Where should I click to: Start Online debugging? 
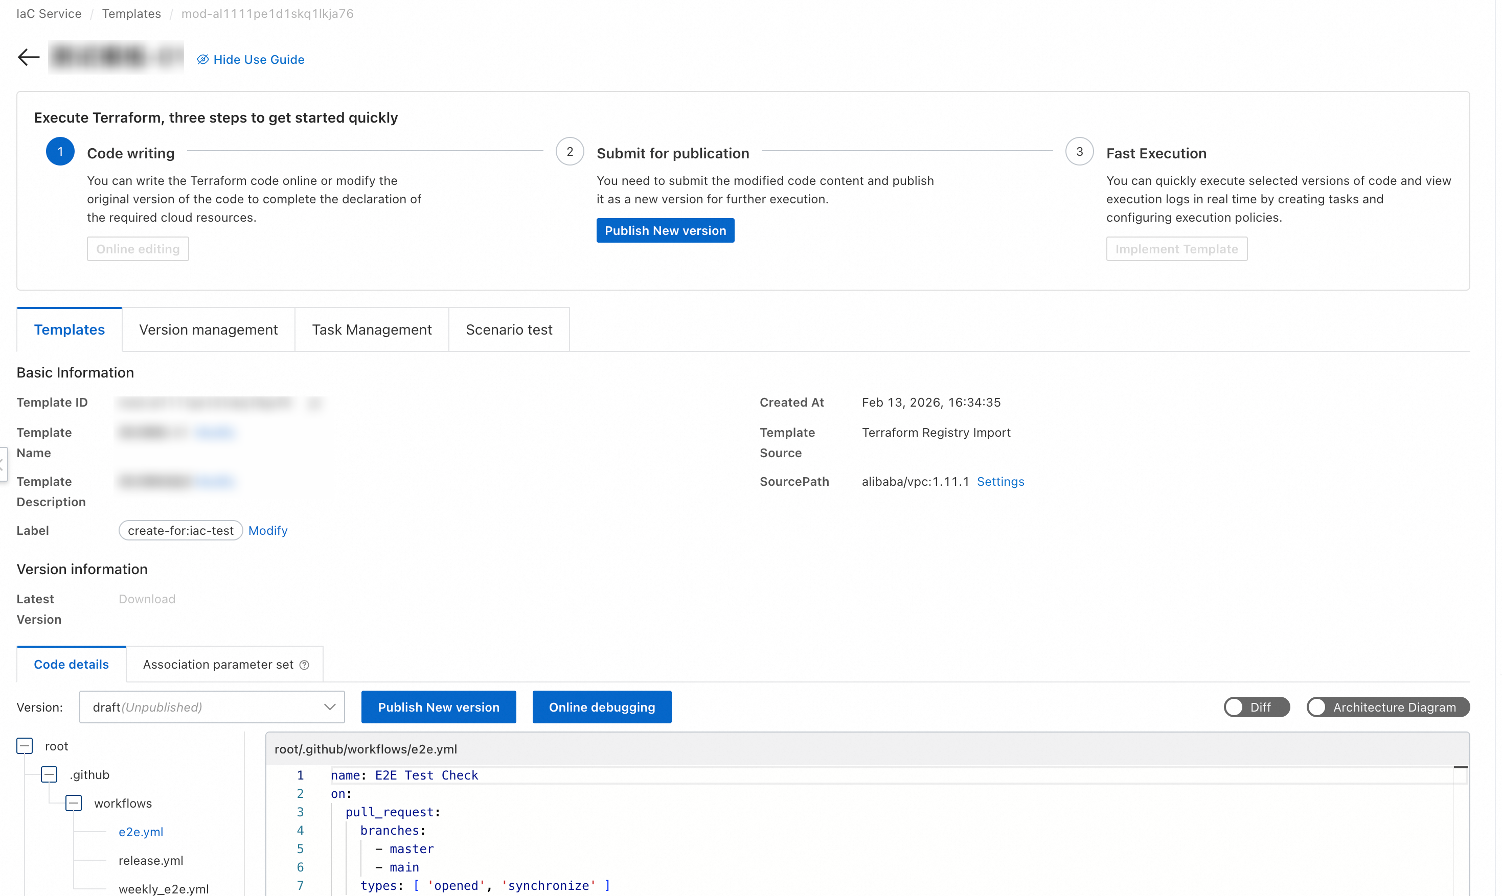602,707
